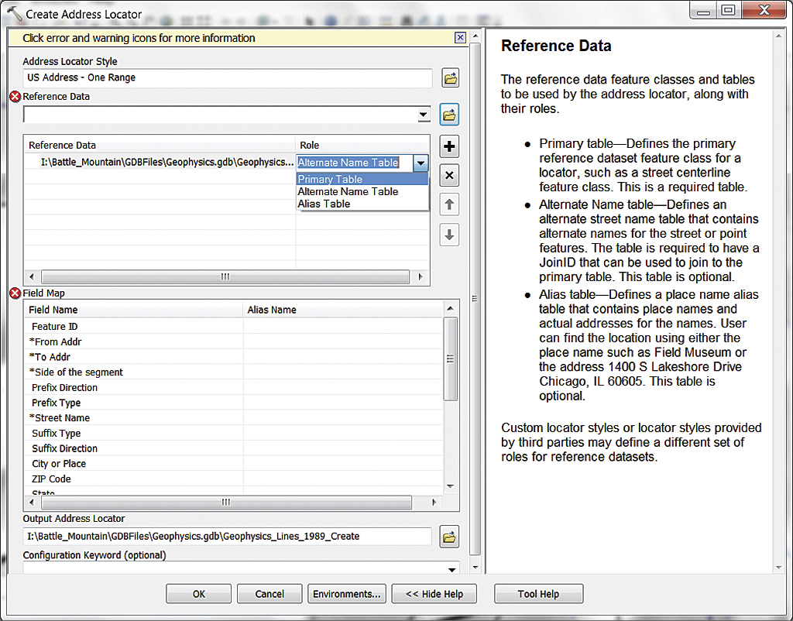
Task: Select the *From Addr field row
Action: pos(234,341)
